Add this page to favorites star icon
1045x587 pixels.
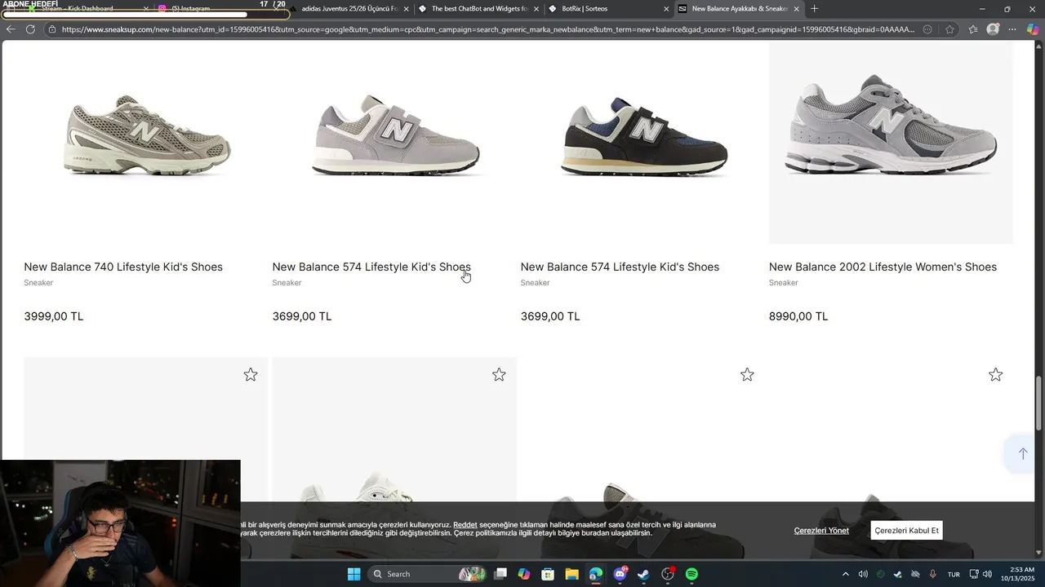[x=949, y=29]
